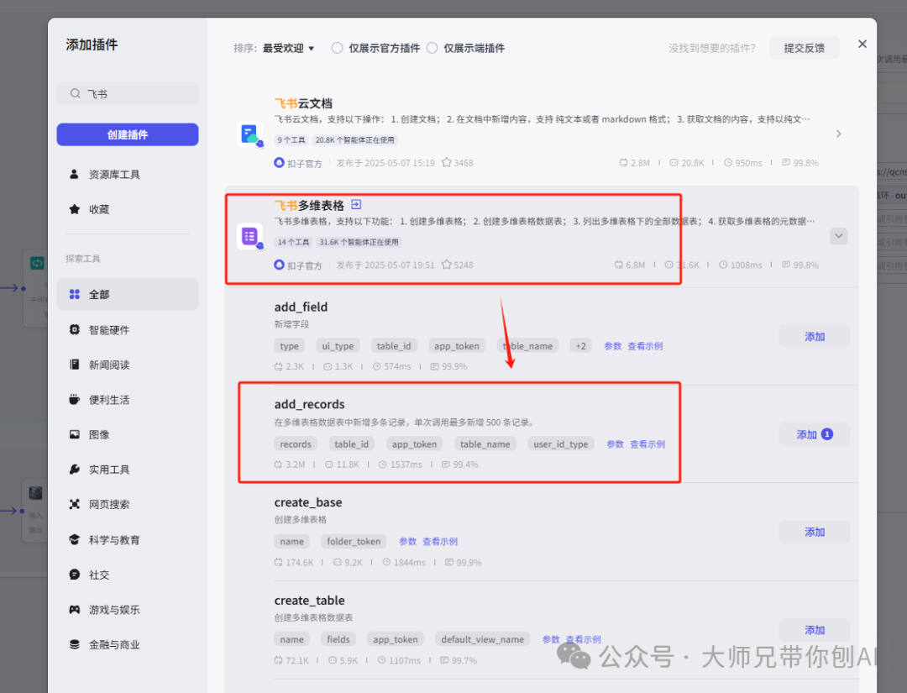Click the 提交反馈 button
The image size is (907, 693).
(804, 48)
